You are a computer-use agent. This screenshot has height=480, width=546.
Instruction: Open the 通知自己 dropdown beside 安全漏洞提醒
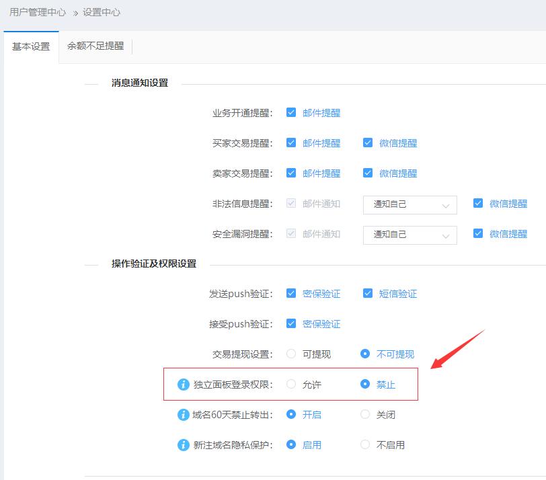point(409,235)
